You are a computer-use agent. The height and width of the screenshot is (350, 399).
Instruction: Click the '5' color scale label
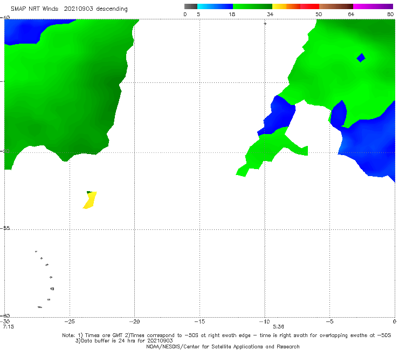pos(198,15)
